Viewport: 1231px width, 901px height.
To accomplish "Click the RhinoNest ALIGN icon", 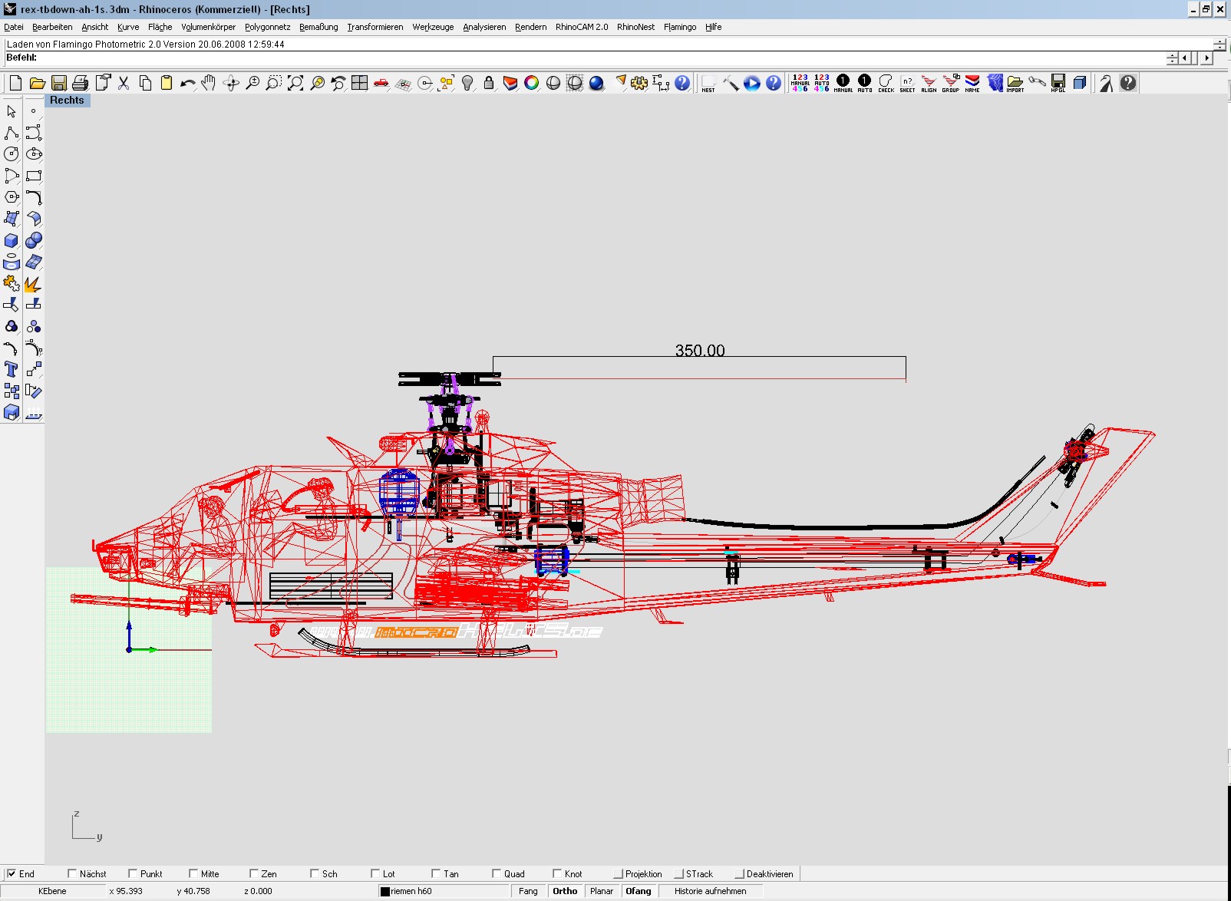I will (929, 83).
